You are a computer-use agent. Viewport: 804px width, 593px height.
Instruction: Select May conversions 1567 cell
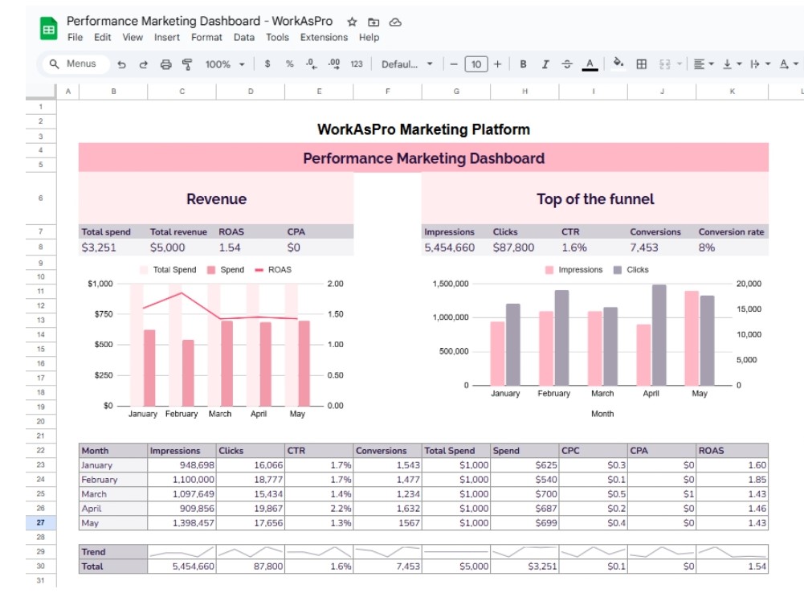(388, 522)
